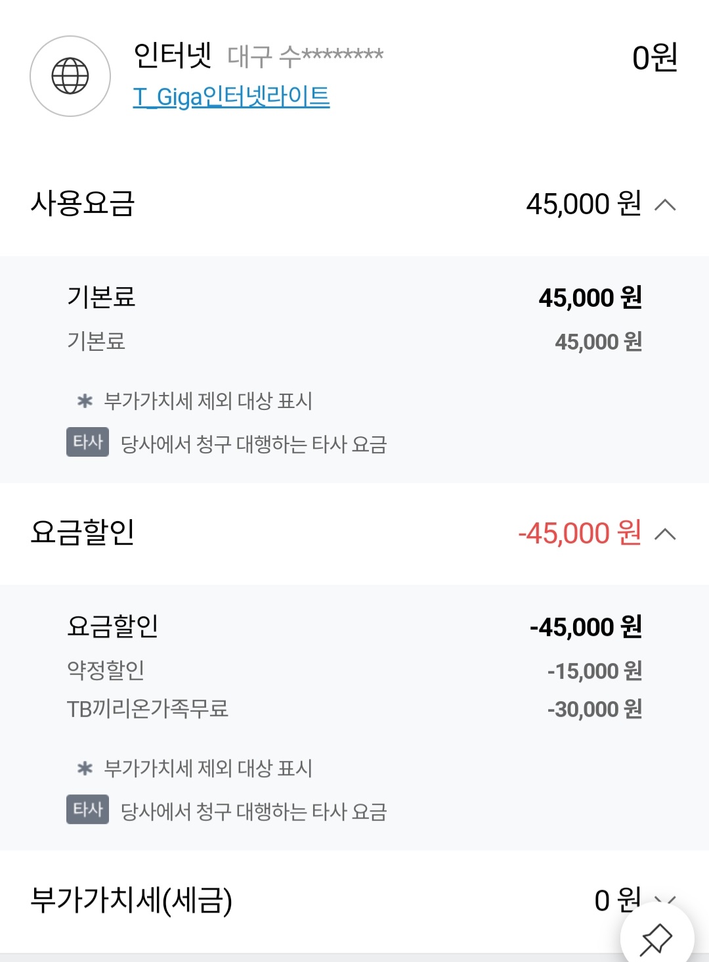Collapse the 사용요금 section chevron

[665, 205]
